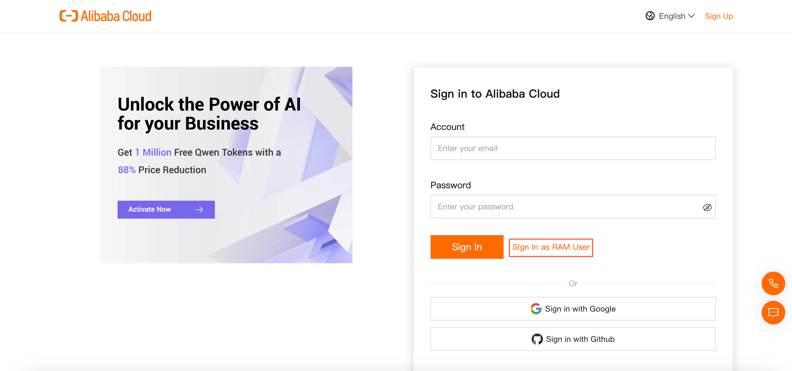Open the chat support floating button
The width and height of the screenshot is (792, 371).
point(773,313)
